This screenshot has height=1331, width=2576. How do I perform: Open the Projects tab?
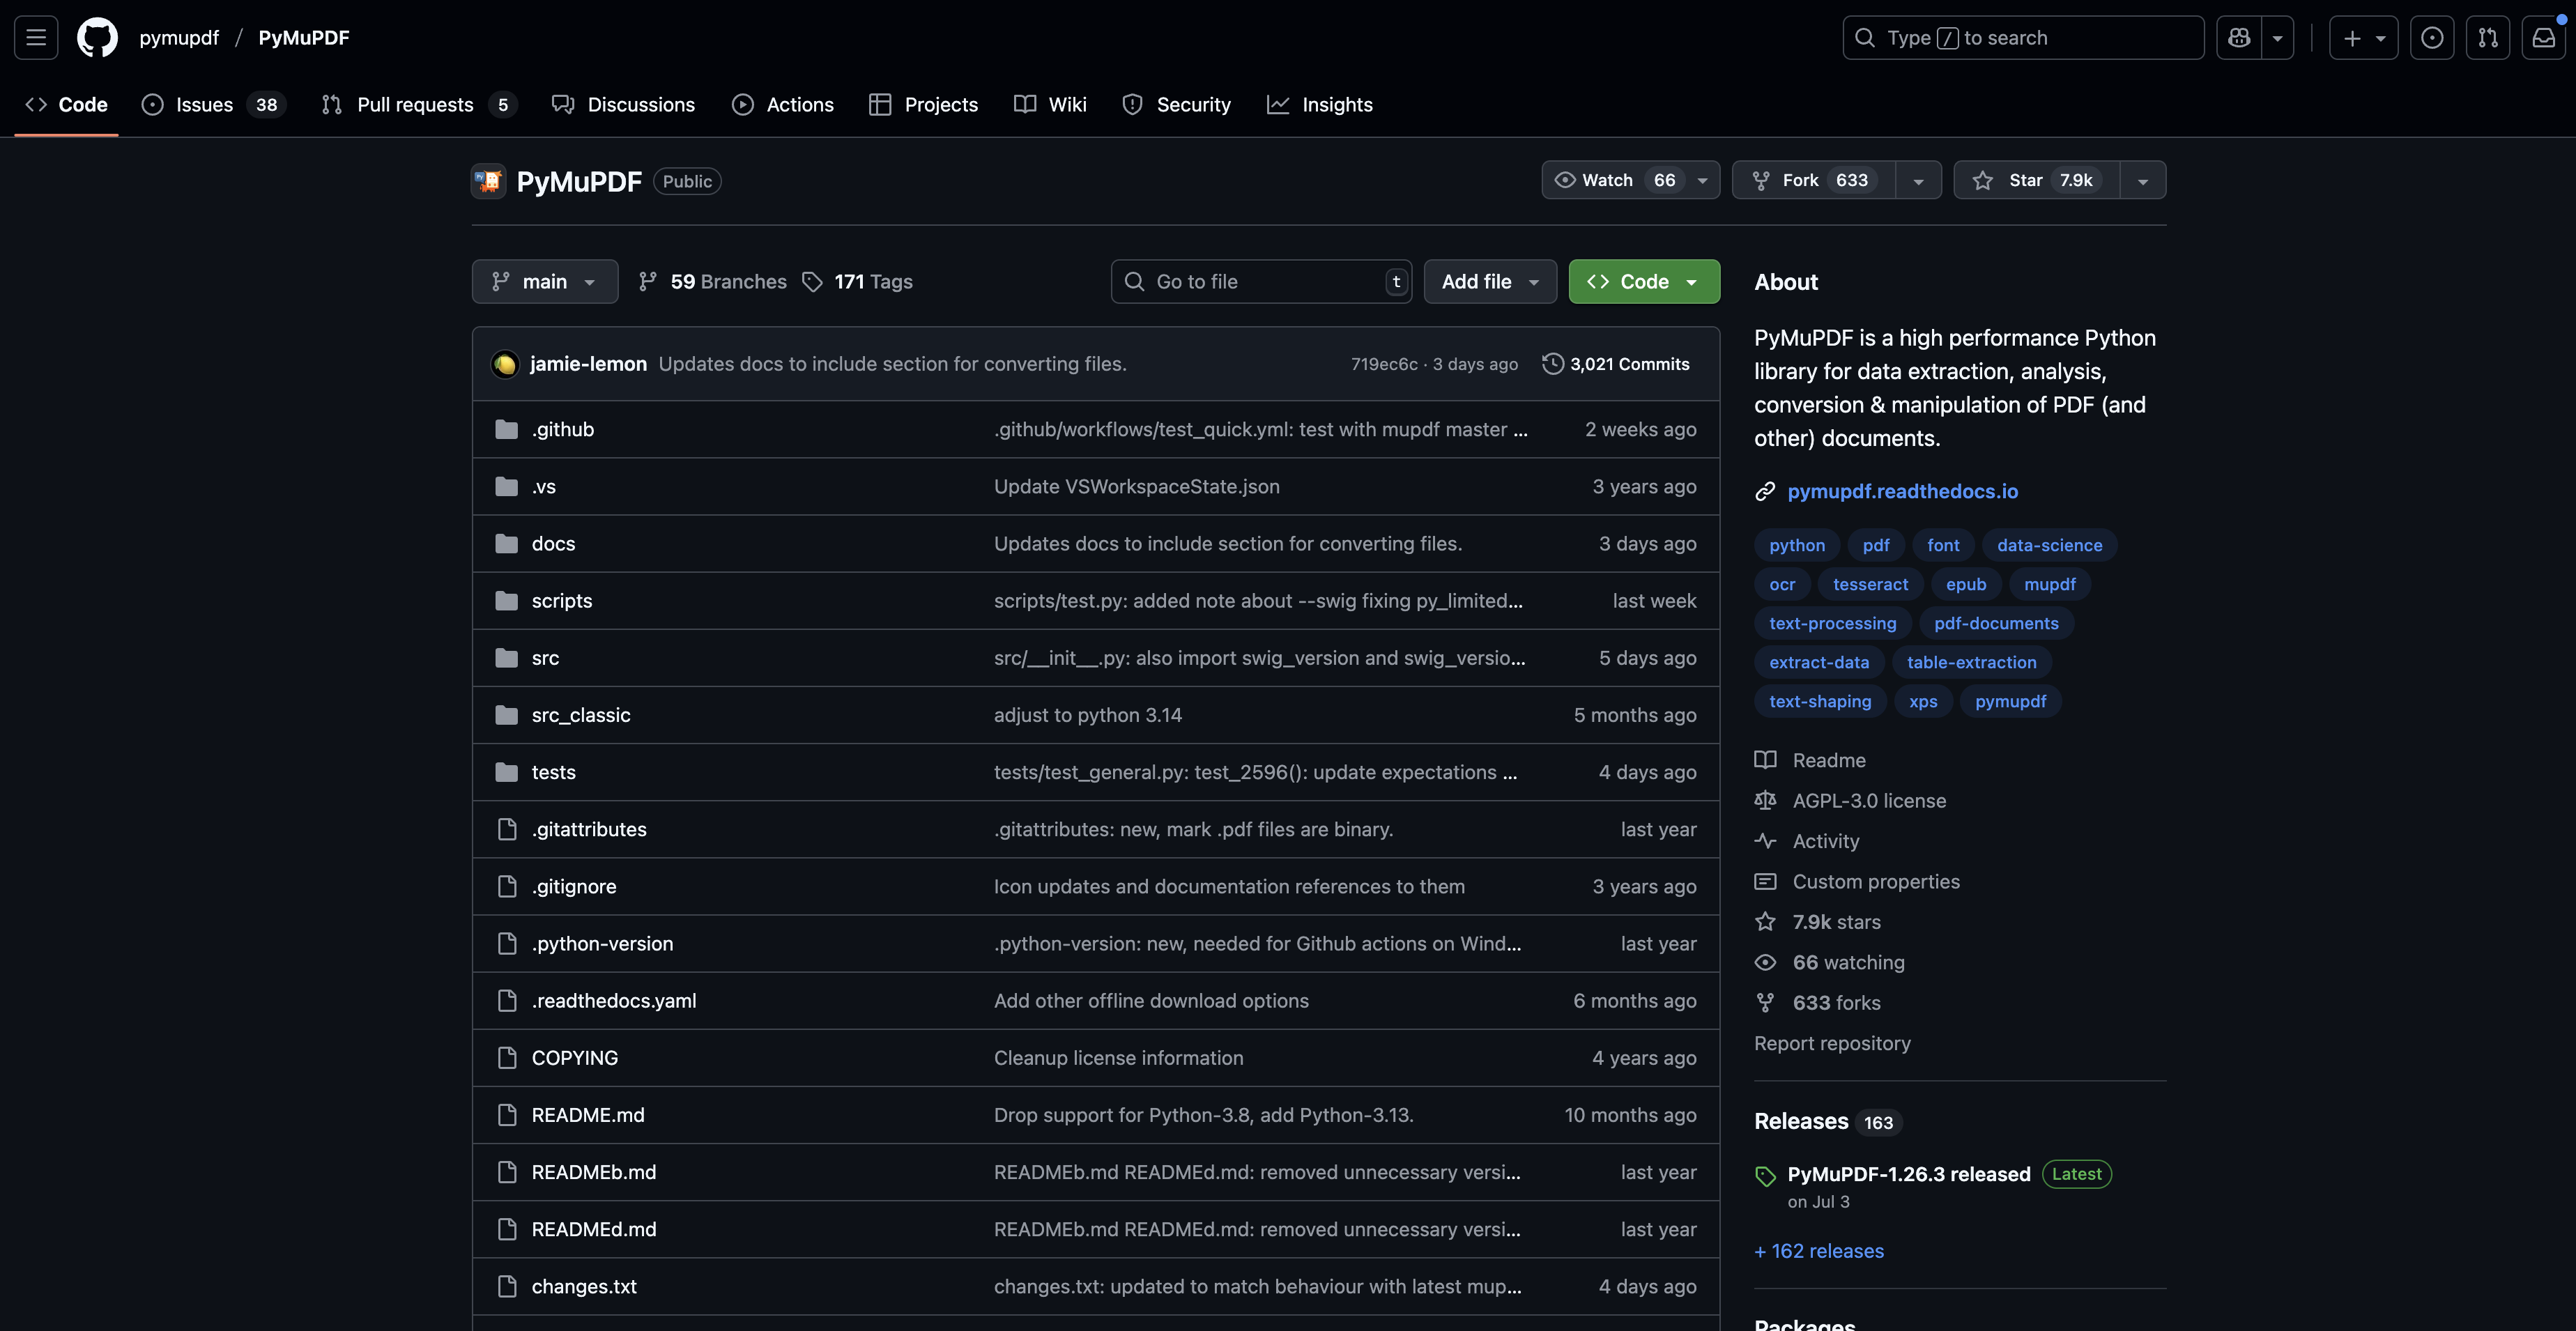[924, 104]
